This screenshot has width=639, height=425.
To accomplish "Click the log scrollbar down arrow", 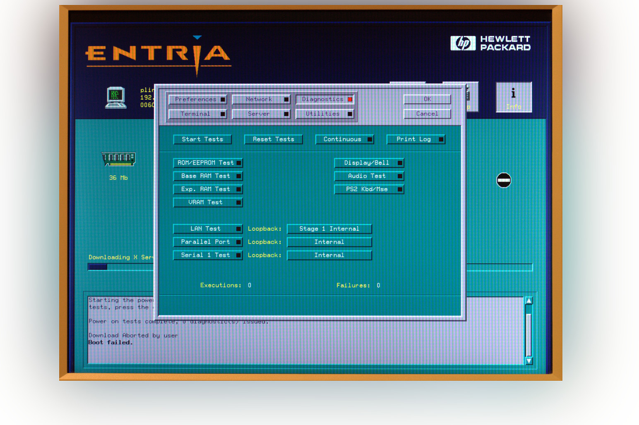I will pos(528,361).
